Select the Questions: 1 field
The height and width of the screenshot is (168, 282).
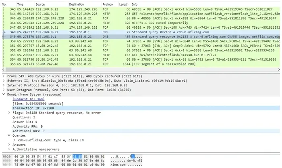coord(24,117)
